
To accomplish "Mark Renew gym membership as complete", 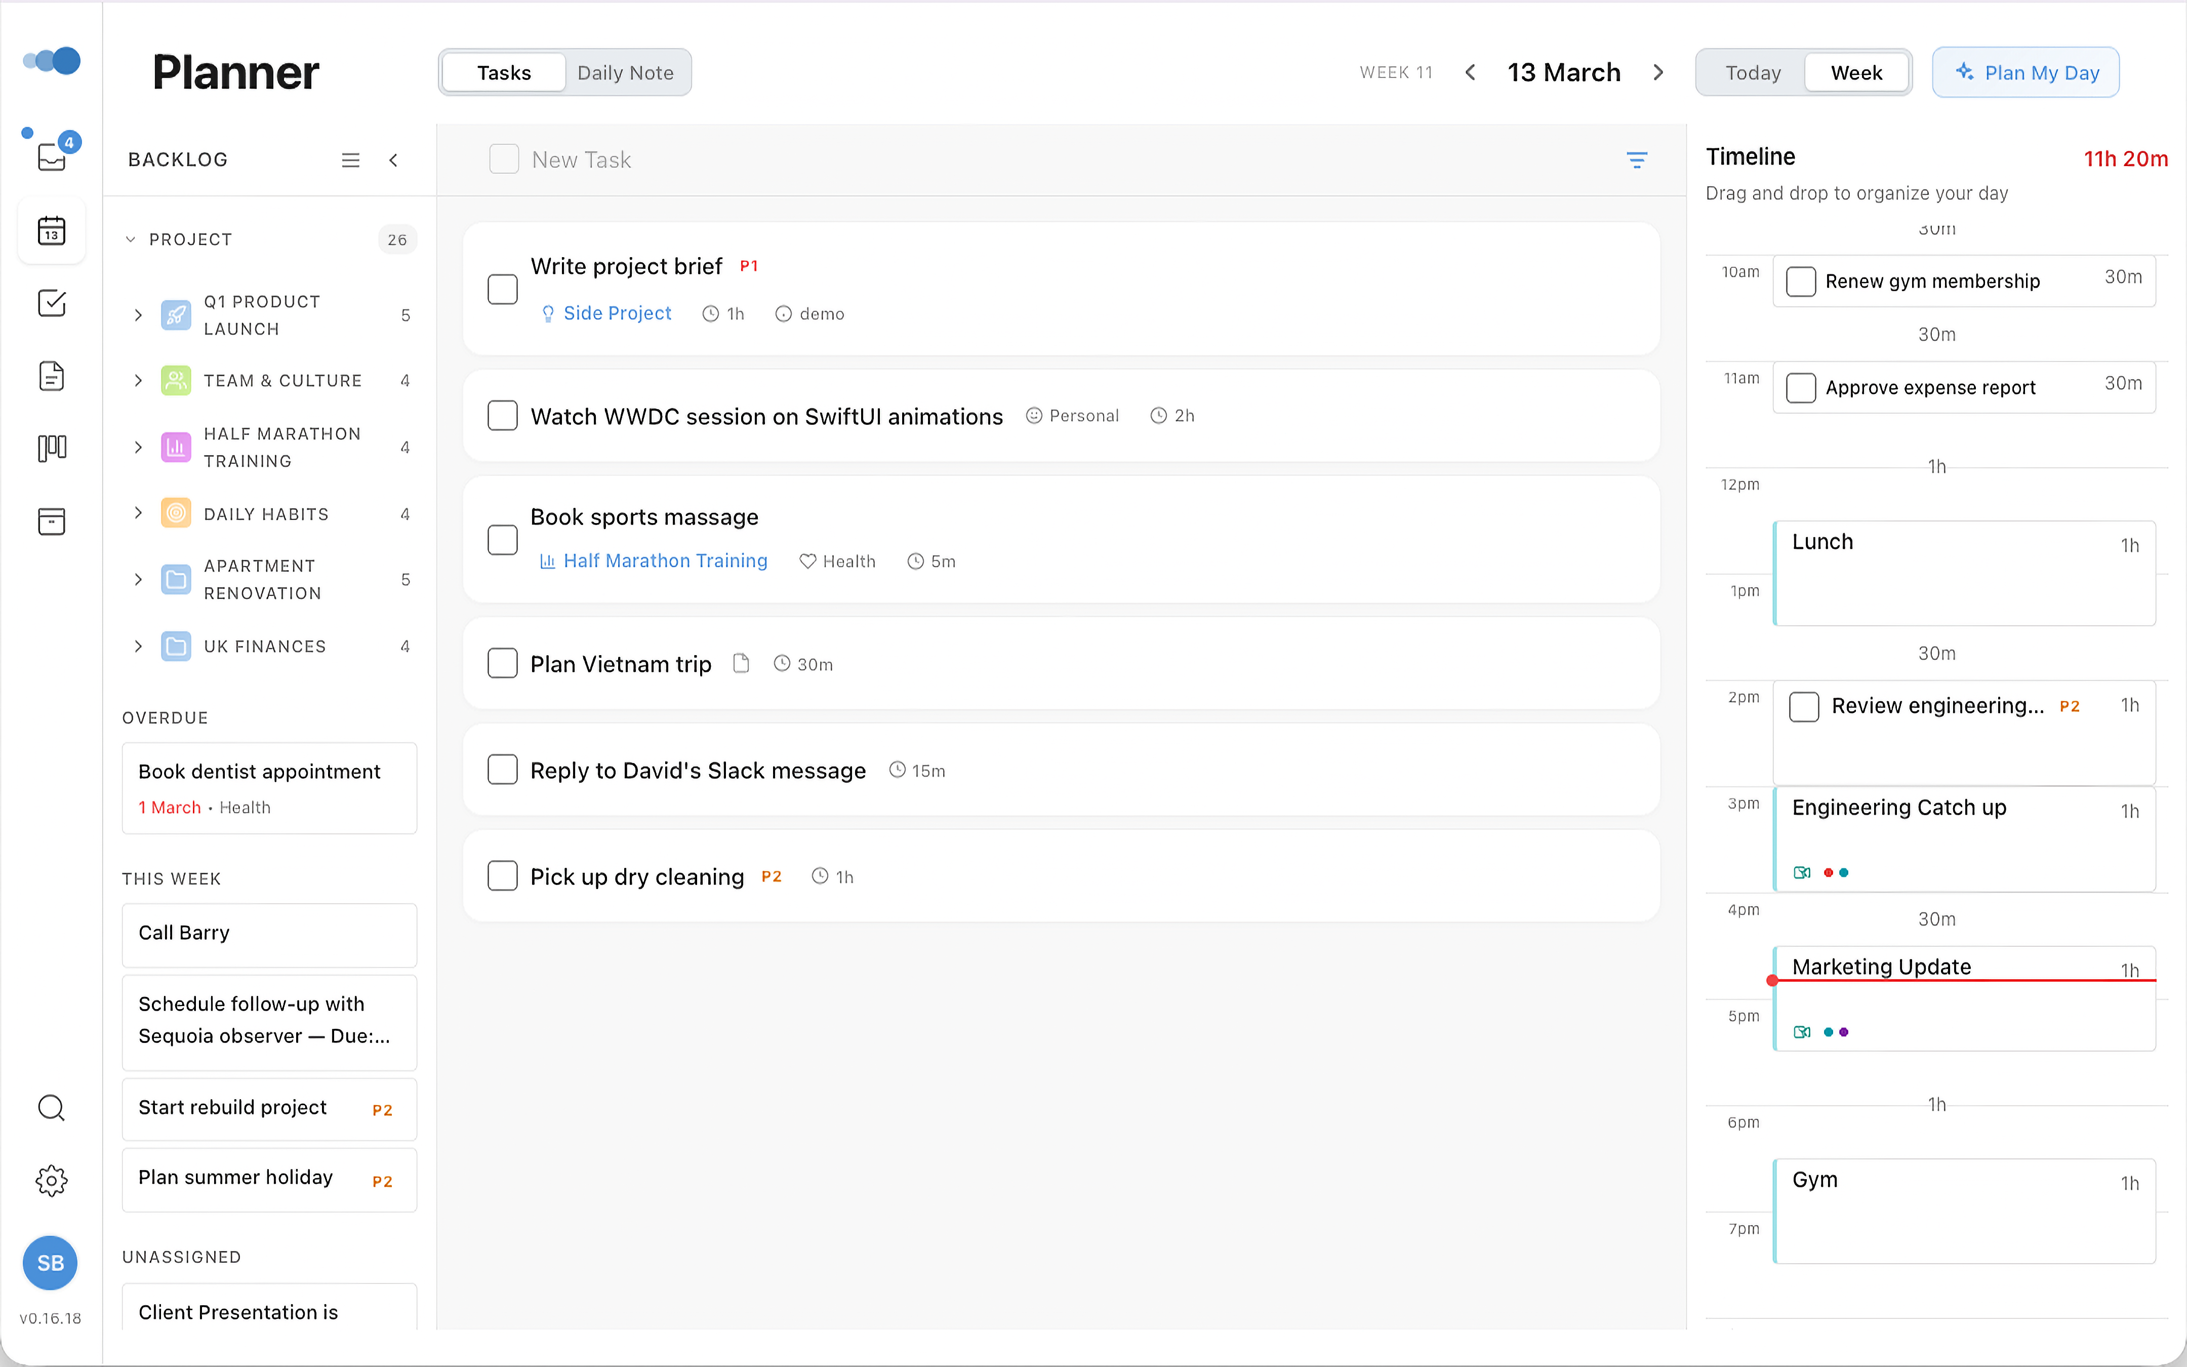I will [1802, 281].
